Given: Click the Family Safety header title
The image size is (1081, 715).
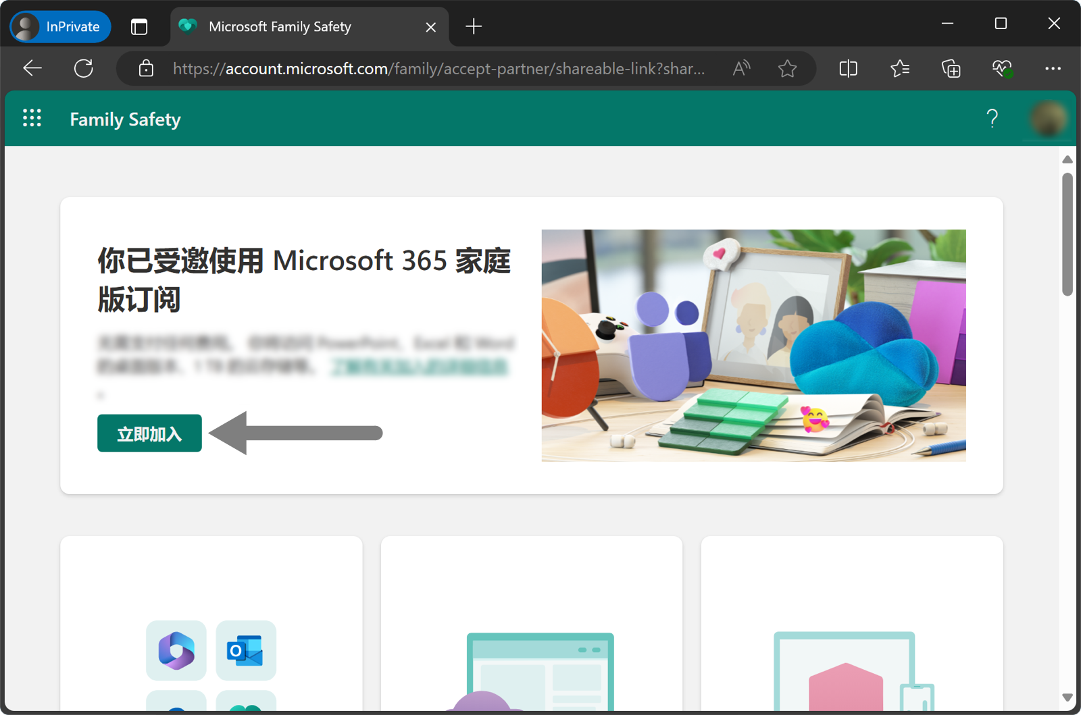Looking at the screenshot, I should 125,119.
